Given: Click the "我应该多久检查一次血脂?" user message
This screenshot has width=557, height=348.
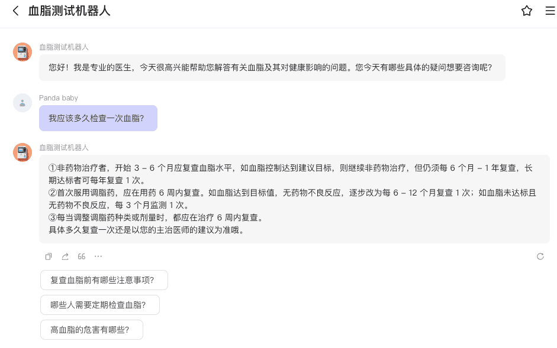Looking at the screenshot, I should (98, 118).
